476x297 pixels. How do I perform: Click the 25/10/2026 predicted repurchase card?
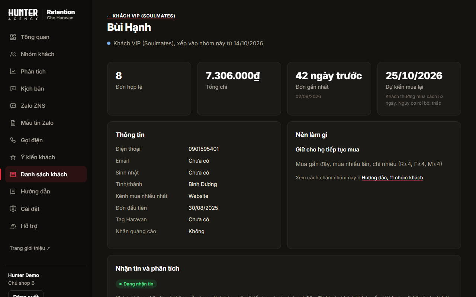click(419, 89)
